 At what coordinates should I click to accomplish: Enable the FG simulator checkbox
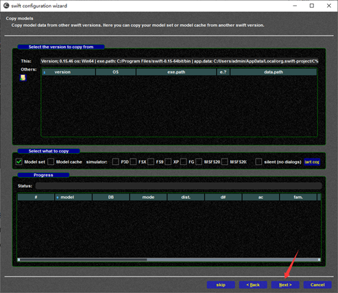pos(183,162)
